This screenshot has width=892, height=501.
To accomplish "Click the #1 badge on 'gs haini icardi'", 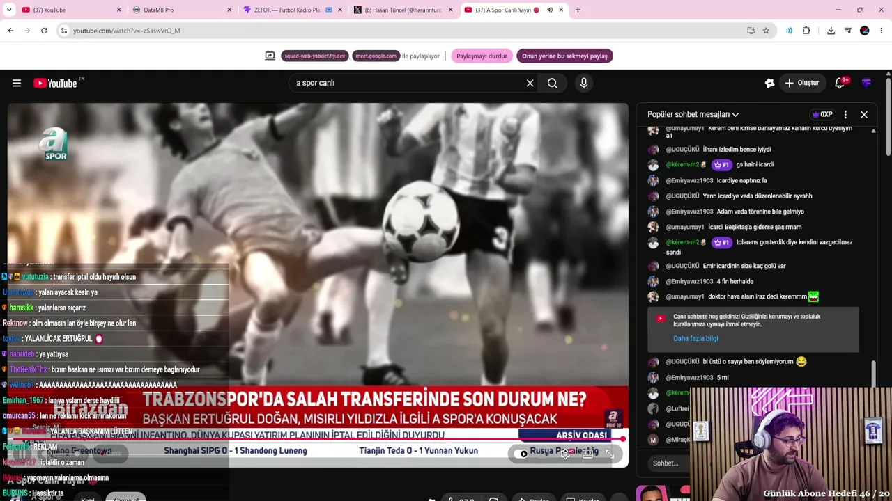I will click(x=721, y=165).
